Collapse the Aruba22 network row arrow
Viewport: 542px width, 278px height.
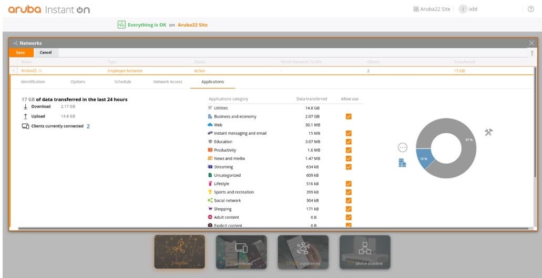14,71
